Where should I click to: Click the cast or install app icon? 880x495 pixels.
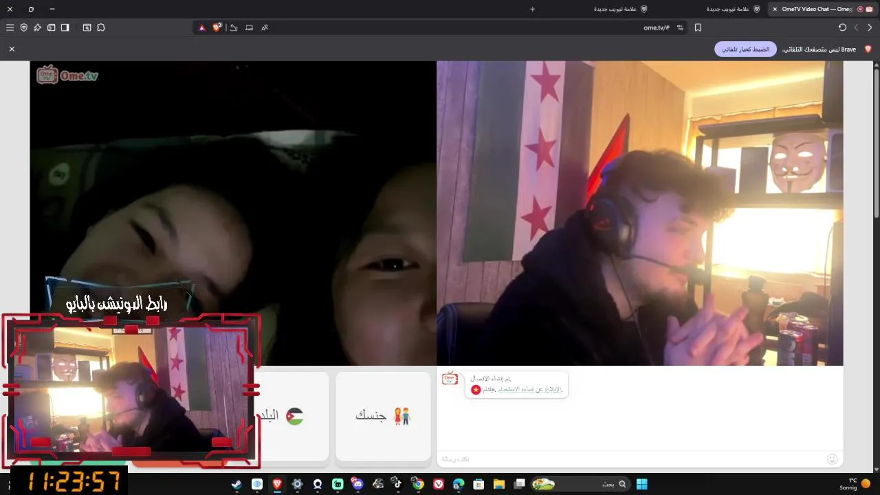pos(249,27)
